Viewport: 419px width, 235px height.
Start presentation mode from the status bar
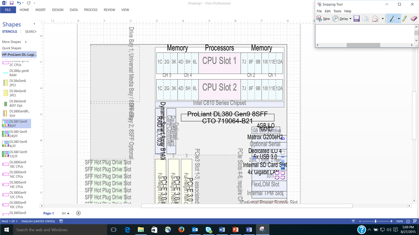pos(353,221)
